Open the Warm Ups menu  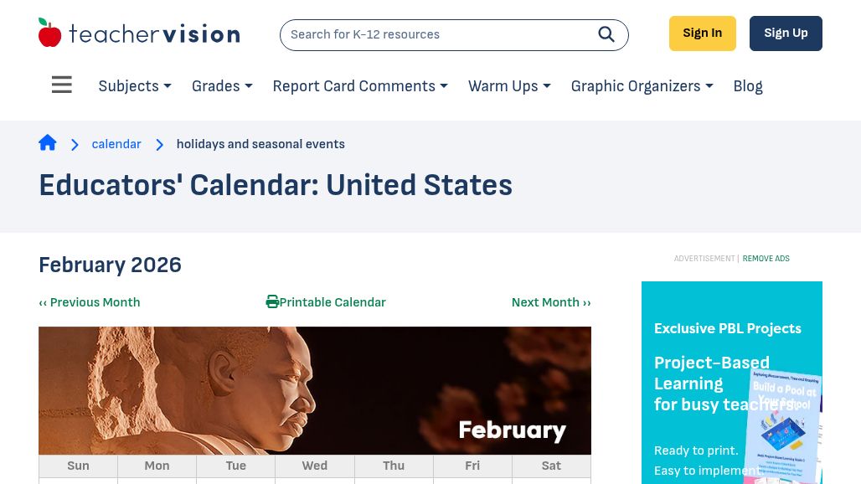pos(509,86)
